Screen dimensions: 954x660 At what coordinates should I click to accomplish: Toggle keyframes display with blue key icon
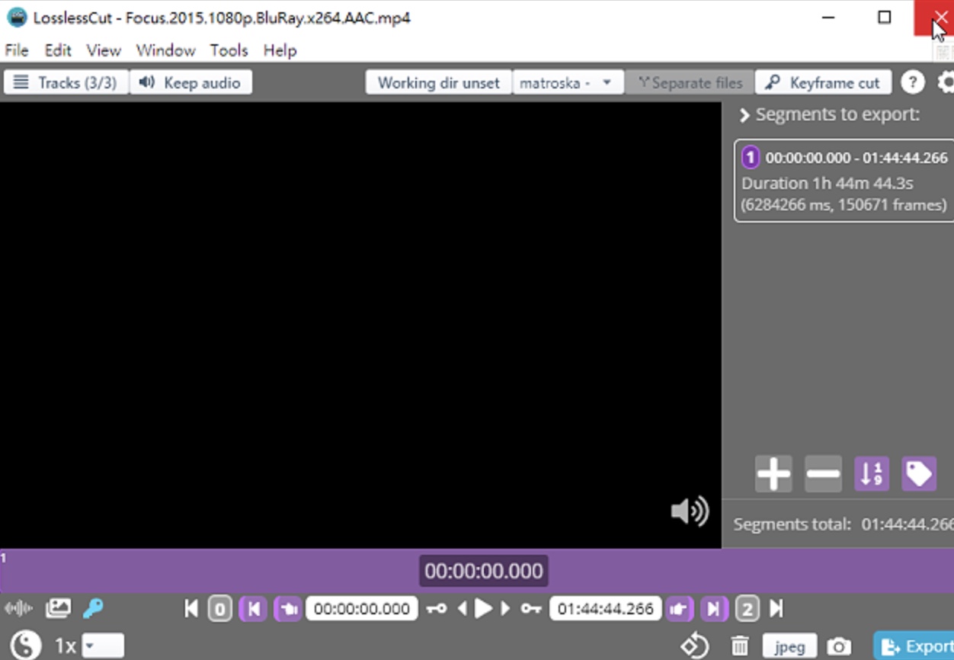click(x=93, y=608)
